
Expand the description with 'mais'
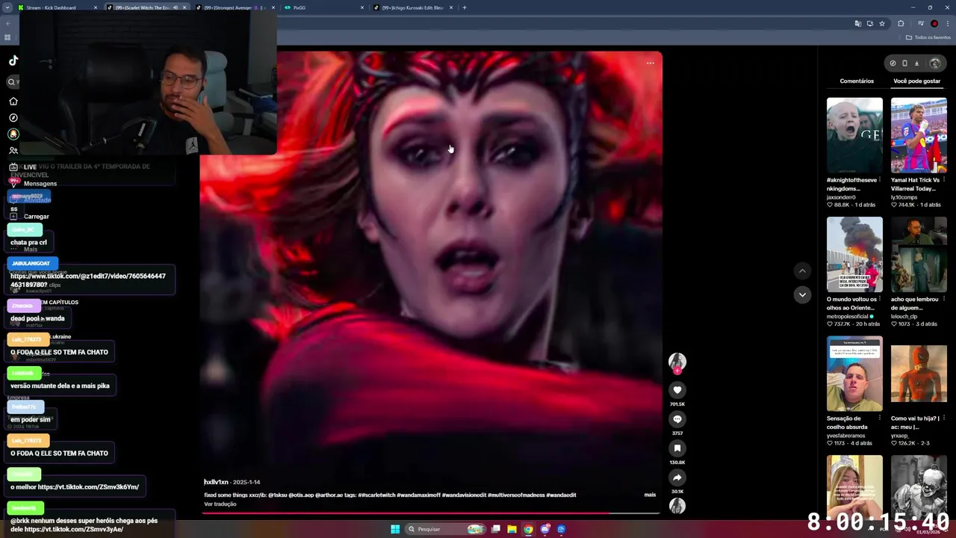[x=650, y=495]
